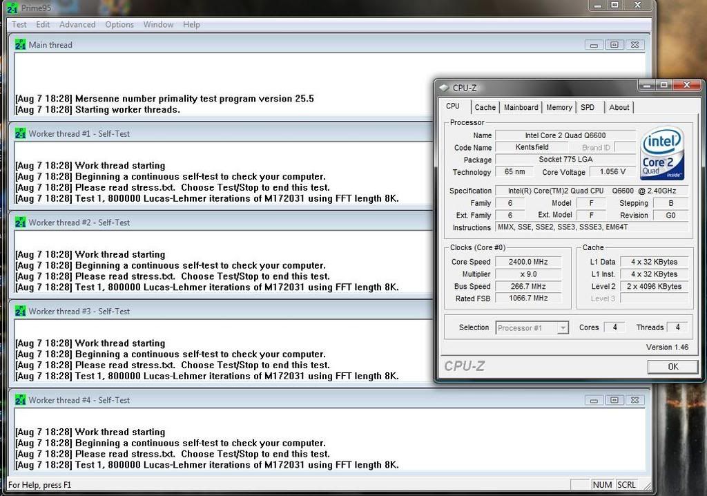Screen dimensions: 707x496
Task: Click Worker thread #3 window icon
Action: point(20,311)
